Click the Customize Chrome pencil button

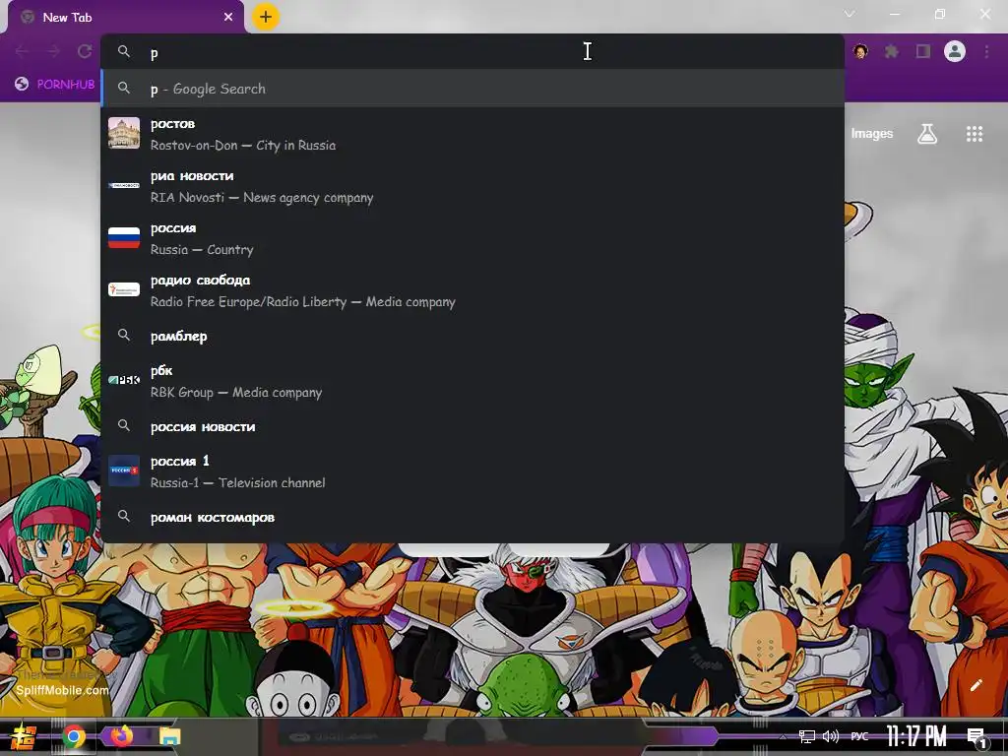(976, 685)
